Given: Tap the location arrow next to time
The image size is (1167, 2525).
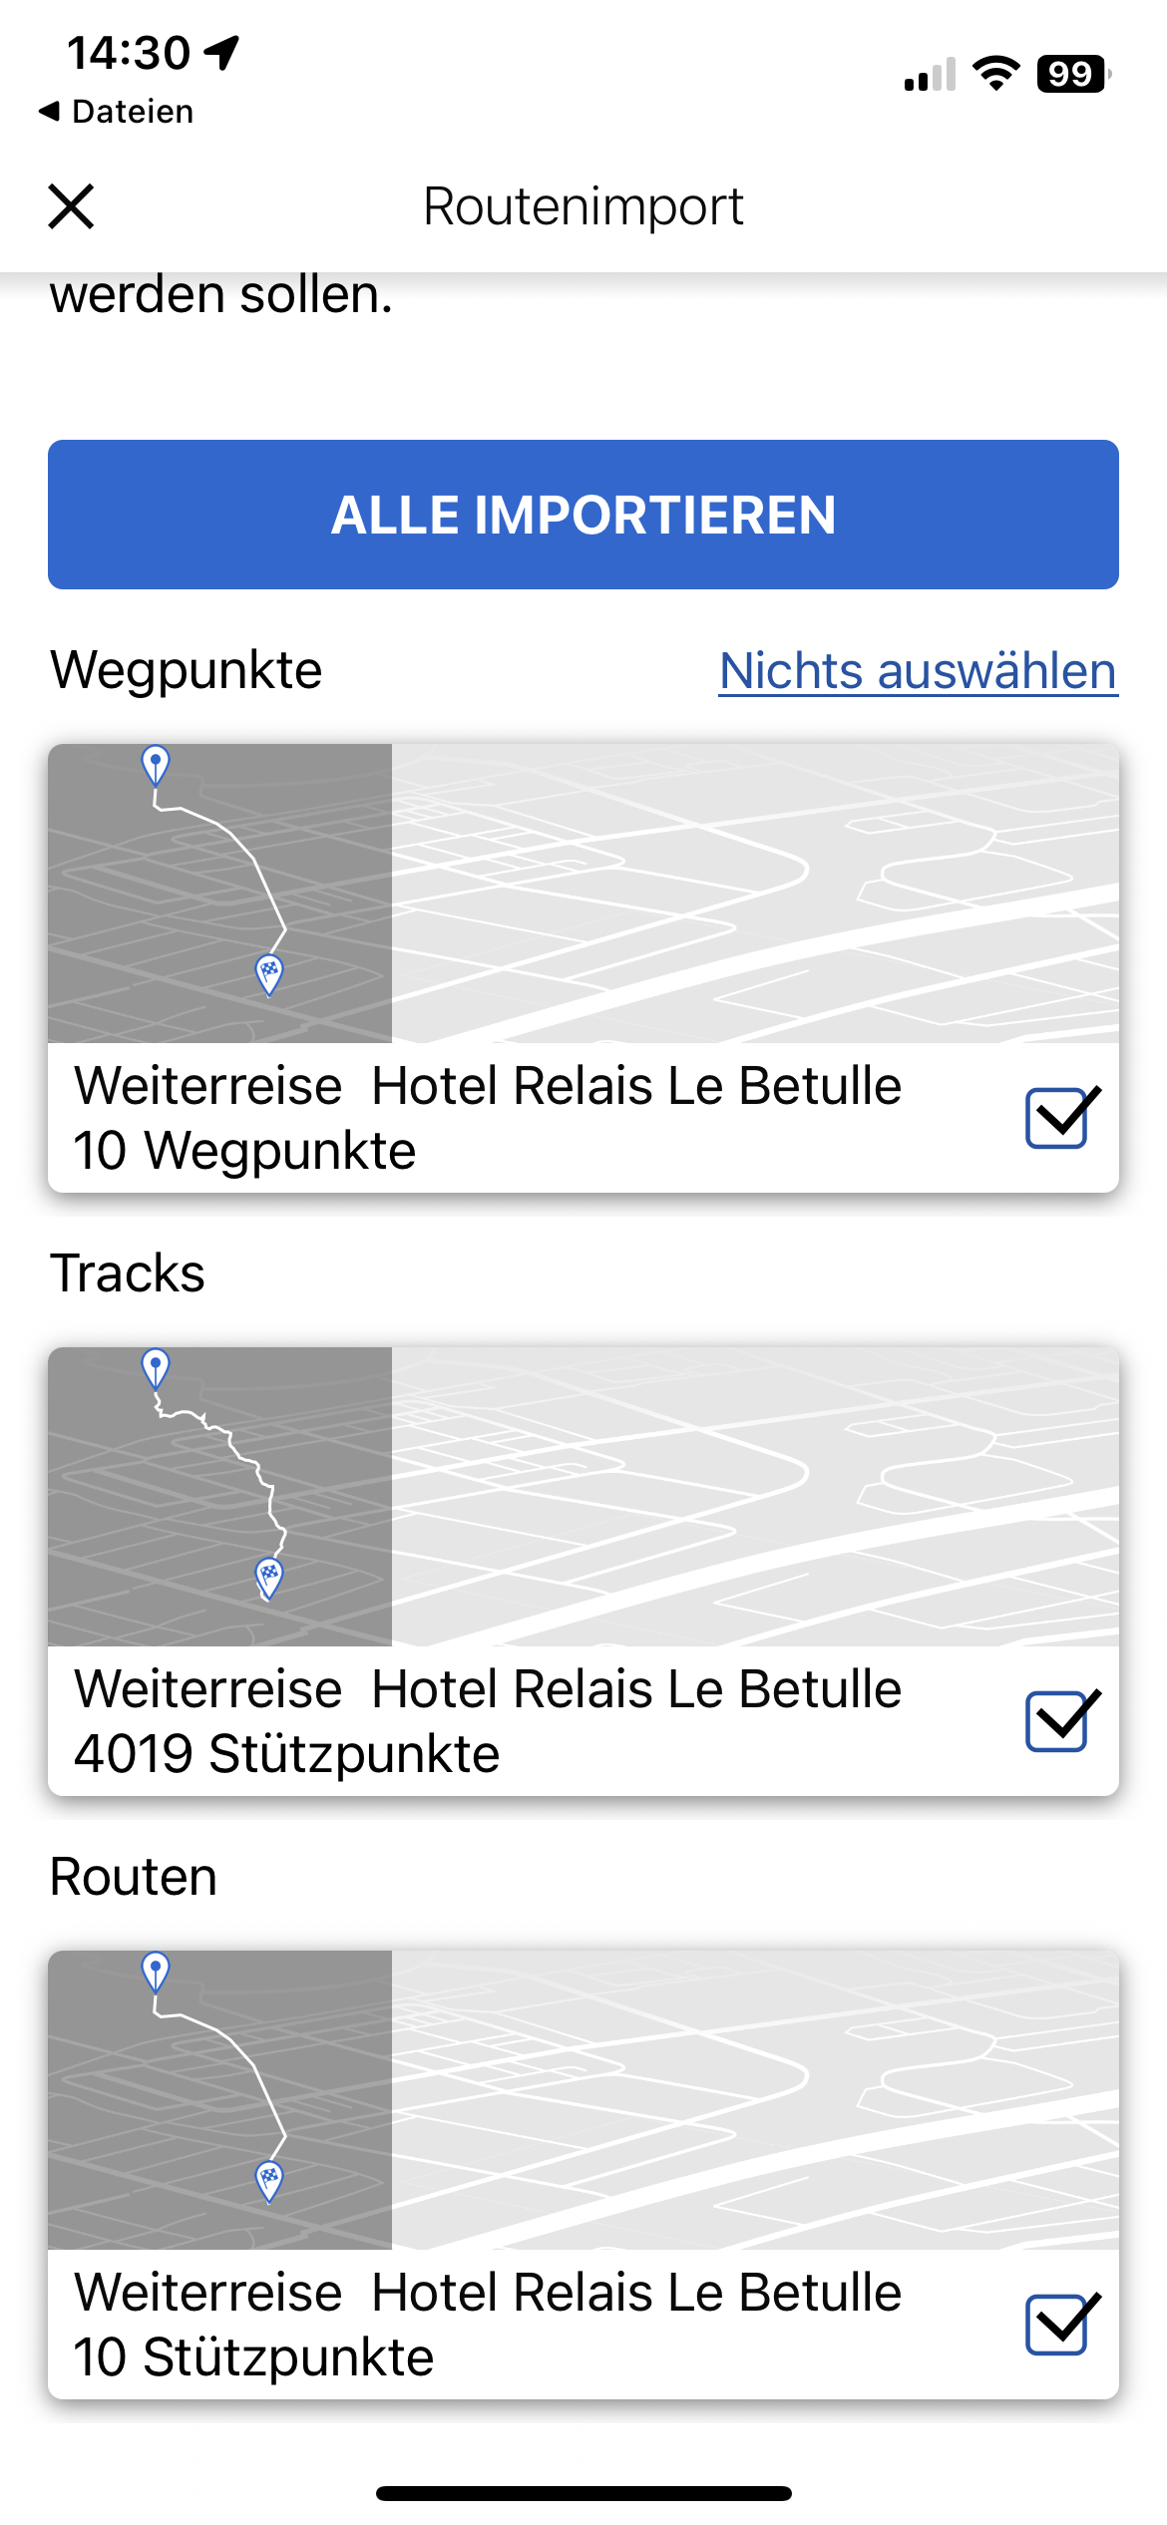Looking at the screenshot, I should [x=222, y=52].
